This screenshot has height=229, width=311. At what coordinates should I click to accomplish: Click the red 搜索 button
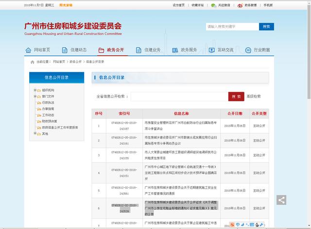point(236,97)
